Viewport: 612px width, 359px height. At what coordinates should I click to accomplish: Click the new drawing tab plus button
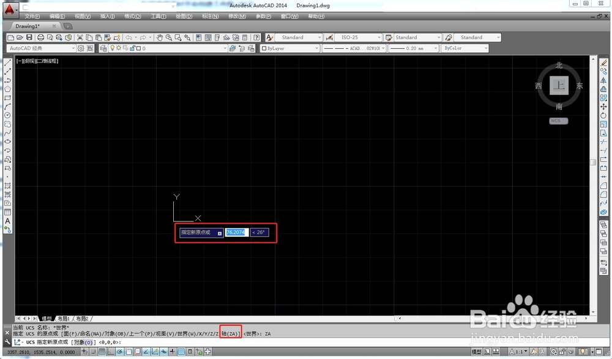68,26
